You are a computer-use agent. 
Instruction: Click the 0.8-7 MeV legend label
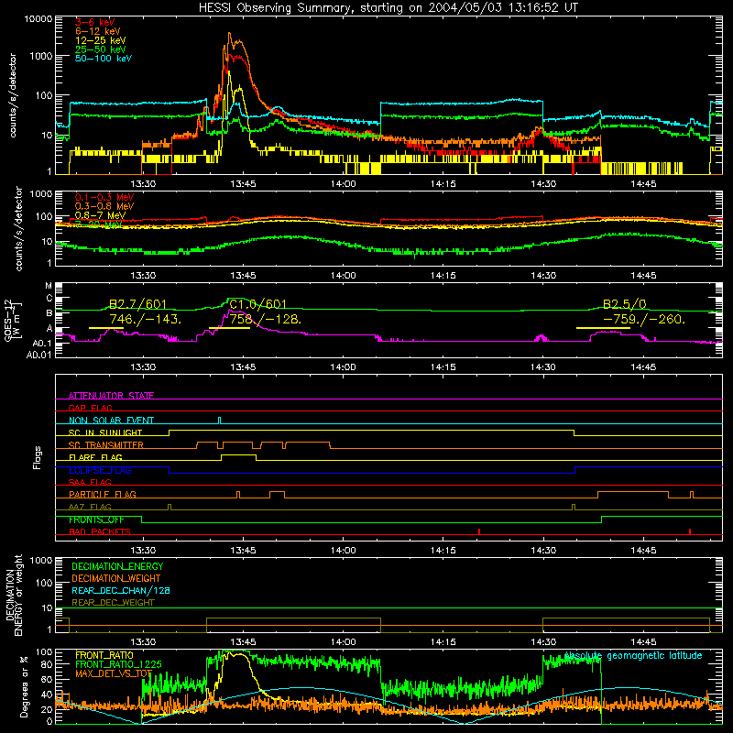pos(101,215)
